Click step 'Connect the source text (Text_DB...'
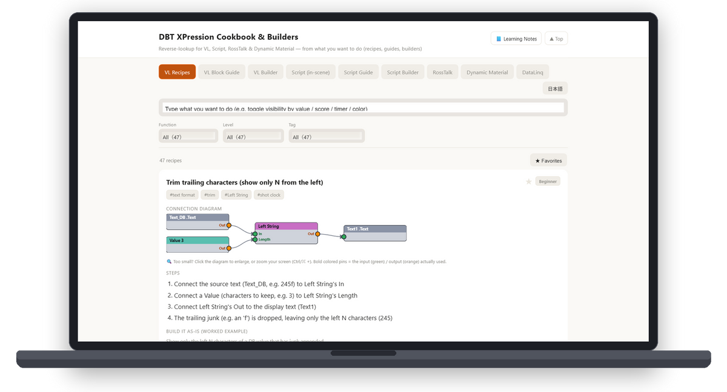The image size is (727, 392). pyautogui.click(x=259, y=284)
